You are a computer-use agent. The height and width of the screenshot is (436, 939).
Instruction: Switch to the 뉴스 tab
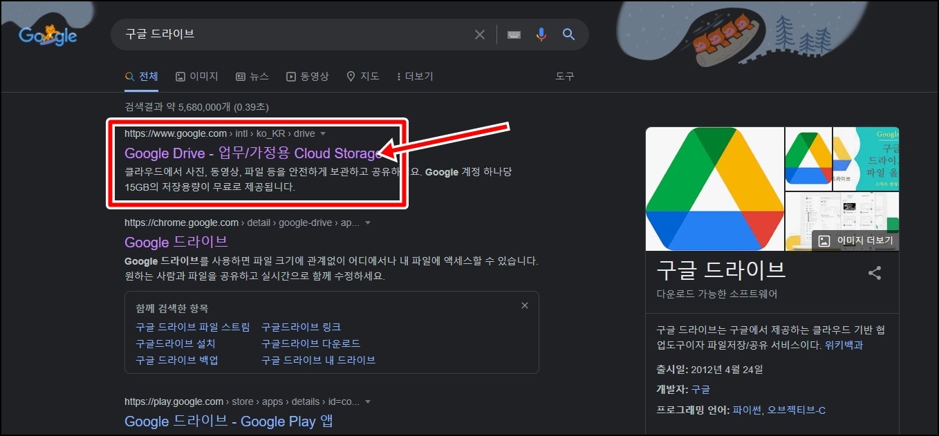pyautogui.click(x=252, y=77)
